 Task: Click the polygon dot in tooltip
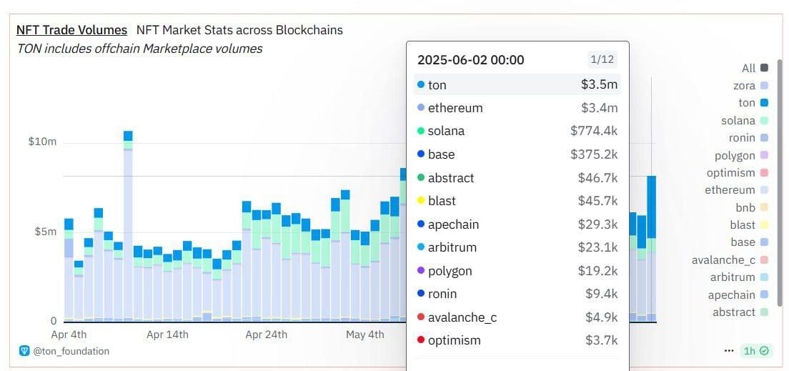421,271
